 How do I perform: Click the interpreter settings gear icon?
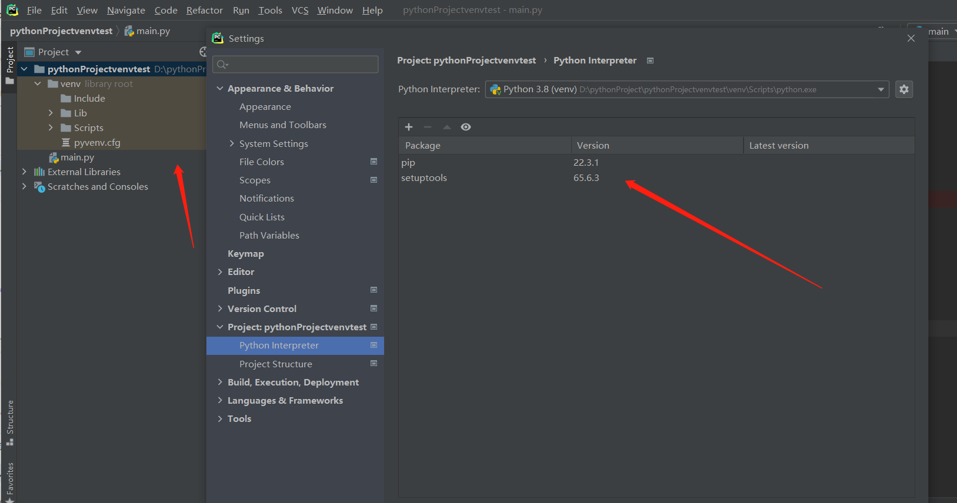point(904,89)
